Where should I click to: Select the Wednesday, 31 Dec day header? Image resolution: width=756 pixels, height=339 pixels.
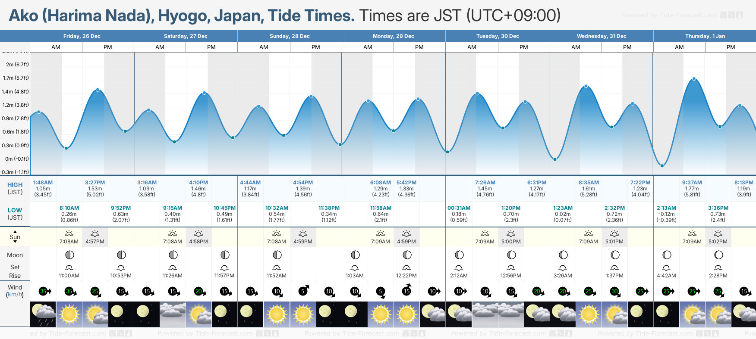coord(602,36)
